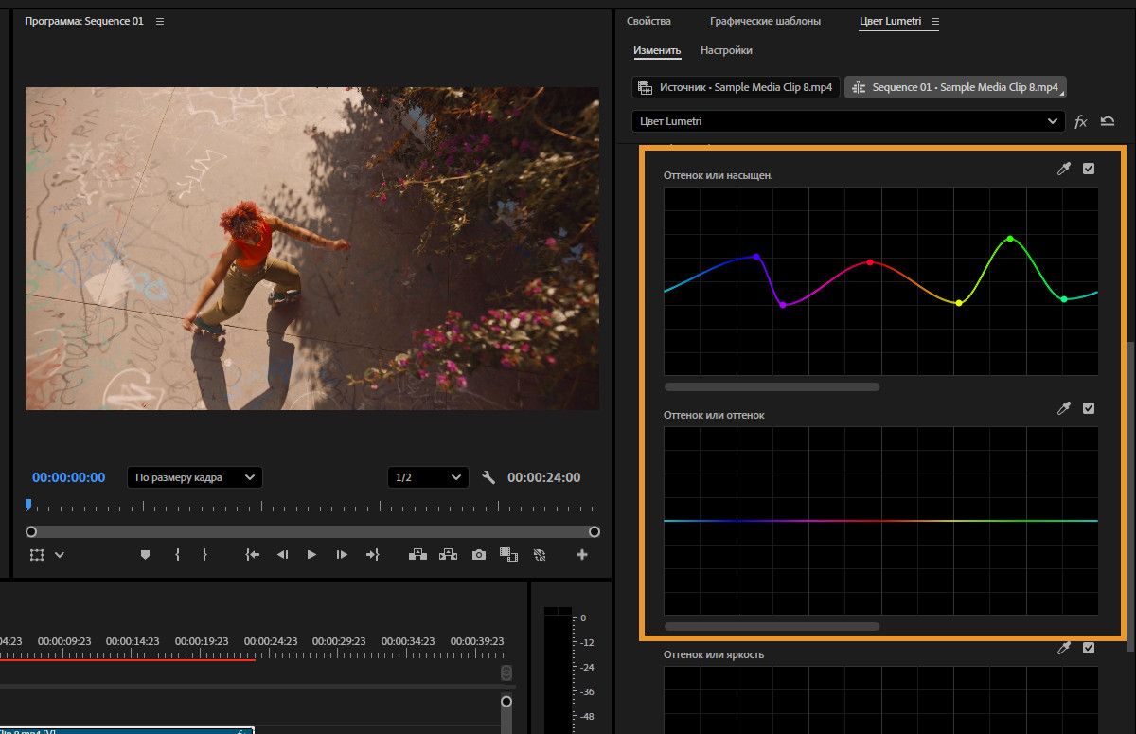1136x734 pixels.
Task: Expand the Цвет Lumetri effect dropdown
Action: pos(848,121)
